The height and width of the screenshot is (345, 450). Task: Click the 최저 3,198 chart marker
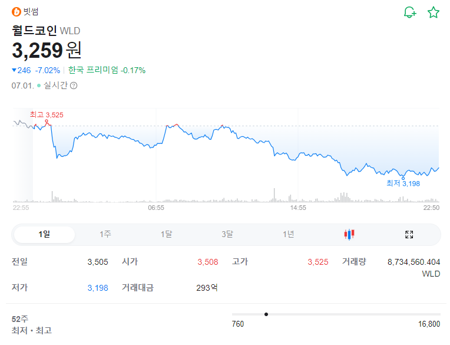click(403, 183)
